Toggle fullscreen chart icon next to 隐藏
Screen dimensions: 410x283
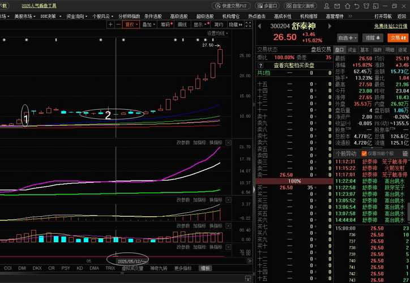(248, 24)
